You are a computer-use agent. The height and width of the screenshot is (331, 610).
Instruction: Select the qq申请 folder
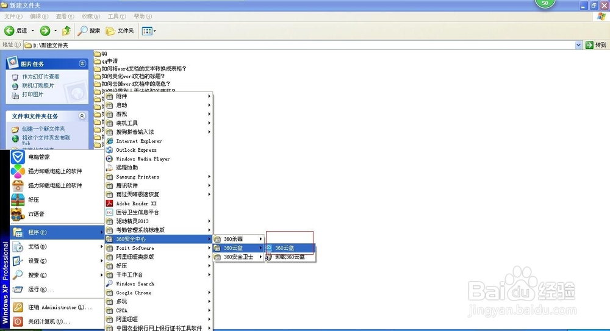(106, 61)
